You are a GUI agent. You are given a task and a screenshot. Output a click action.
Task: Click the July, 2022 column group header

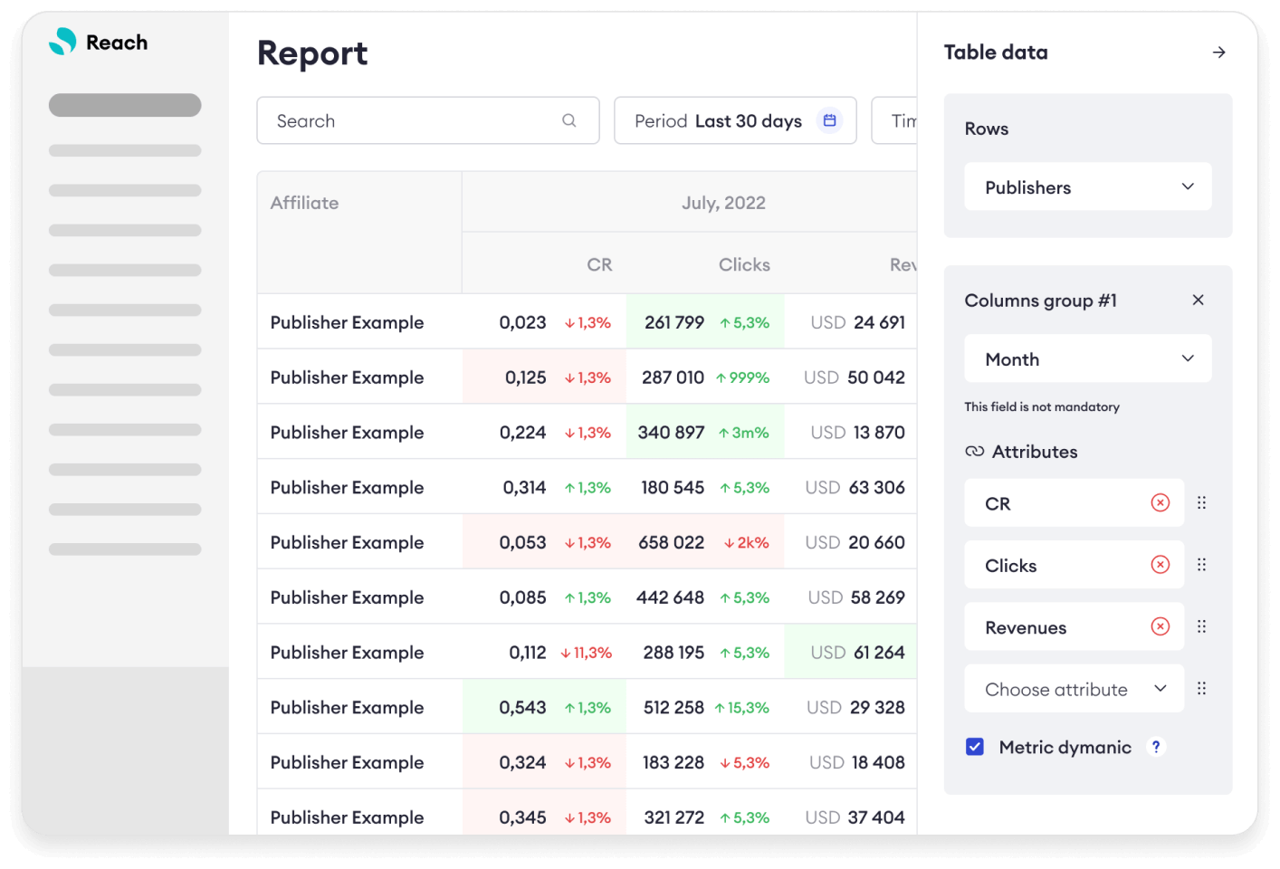pyautogui.click(x=723, y=202)
